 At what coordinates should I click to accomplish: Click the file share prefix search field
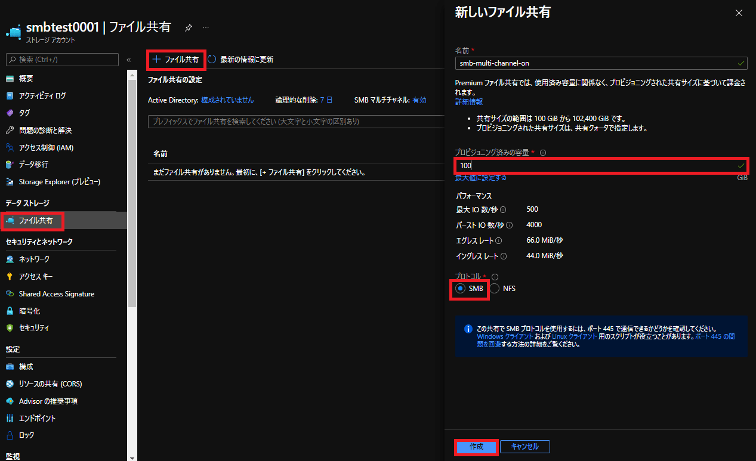click(296, 121)
